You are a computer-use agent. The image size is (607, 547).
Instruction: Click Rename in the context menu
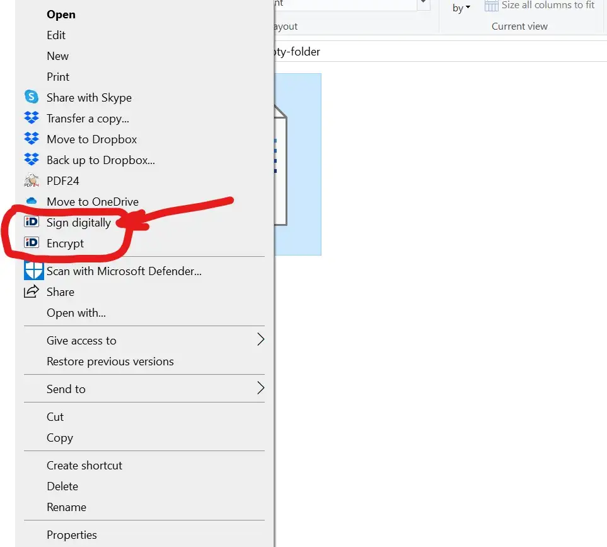[67, 507]
